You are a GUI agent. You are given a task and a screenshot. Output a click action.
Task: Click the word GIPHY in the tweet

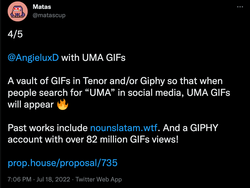click(x=204, y=128)
